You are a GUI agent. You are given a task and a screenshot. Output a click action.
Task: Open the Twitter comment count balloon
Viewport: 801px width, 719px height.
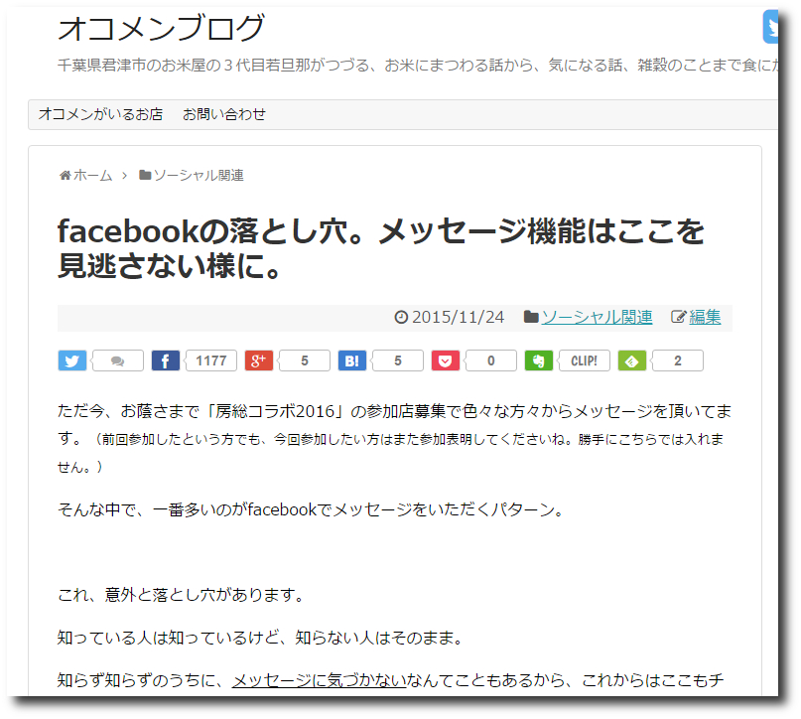click(118, 360)
